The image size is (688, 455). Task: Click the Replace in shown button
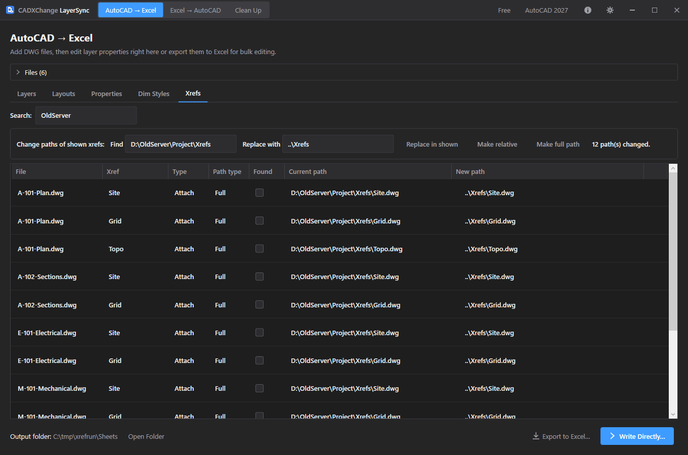coord(432,144)
